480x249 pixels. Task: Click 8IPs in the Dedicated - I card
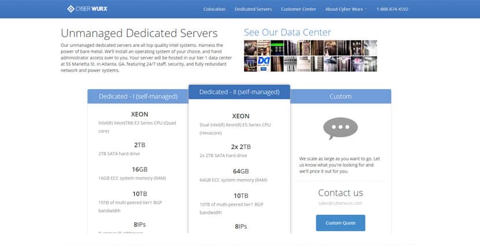click(x=139, y=225)
